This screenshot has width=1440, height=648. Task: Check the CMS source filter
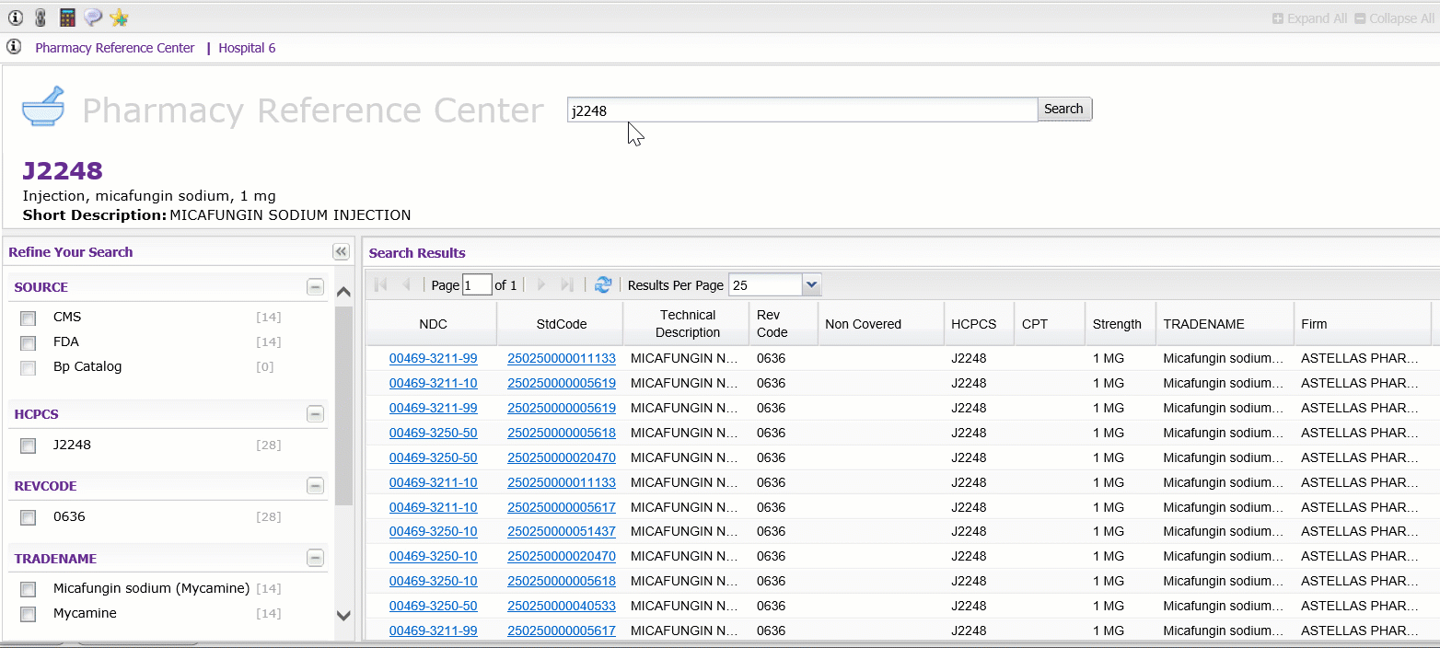pos(29,318)
